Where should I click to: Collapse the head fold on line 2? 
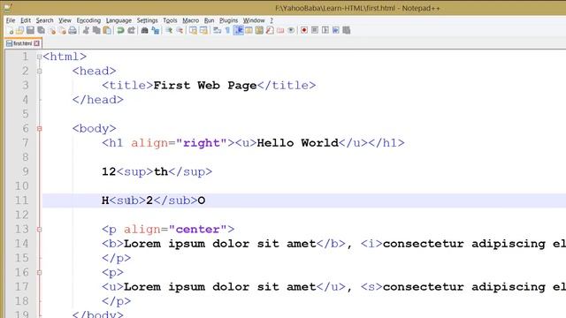(x=39, y=71)
